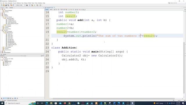Toggle Sort by Name in Navigator

pos(15,98)
